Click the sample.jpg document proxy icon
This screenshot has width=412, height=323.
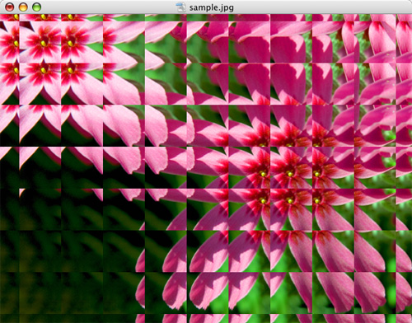181,7
